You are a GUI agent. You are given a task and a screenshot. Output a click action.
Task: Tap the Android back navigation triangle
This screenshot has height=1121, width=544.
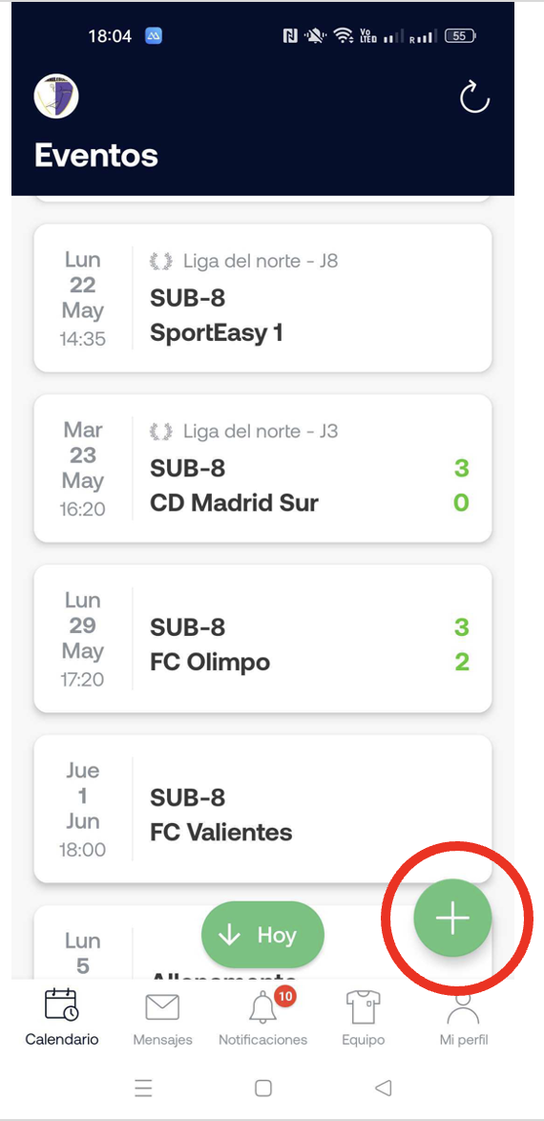tap(383, 1088)
